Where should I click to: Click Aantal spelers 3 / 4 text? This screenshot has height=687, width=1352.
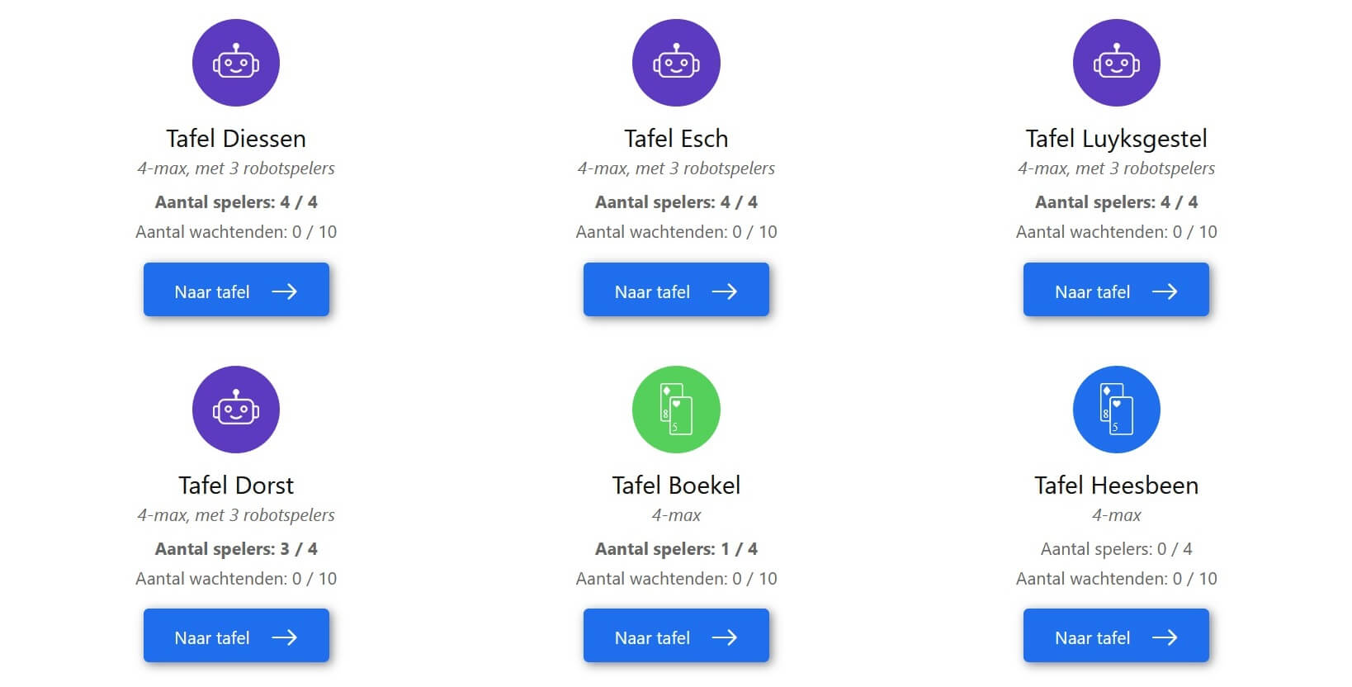(x=236, y=549)
